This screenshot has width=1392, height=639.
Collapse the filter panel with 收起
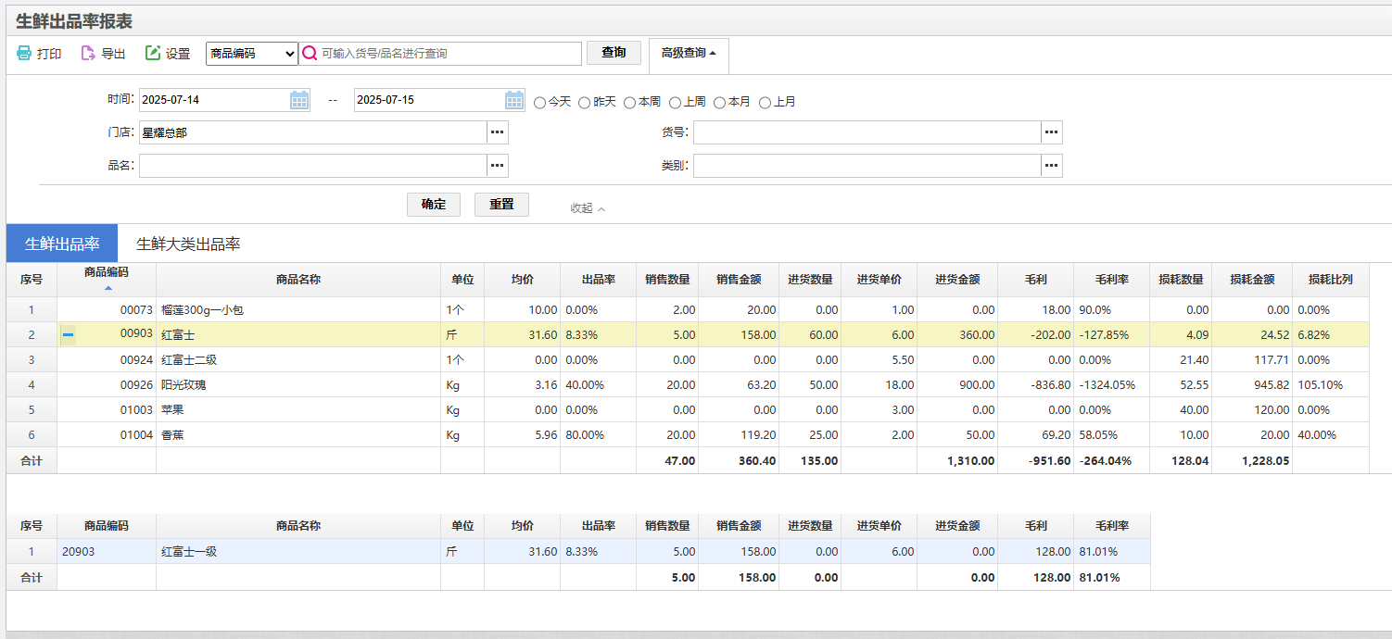click(588, 208)
